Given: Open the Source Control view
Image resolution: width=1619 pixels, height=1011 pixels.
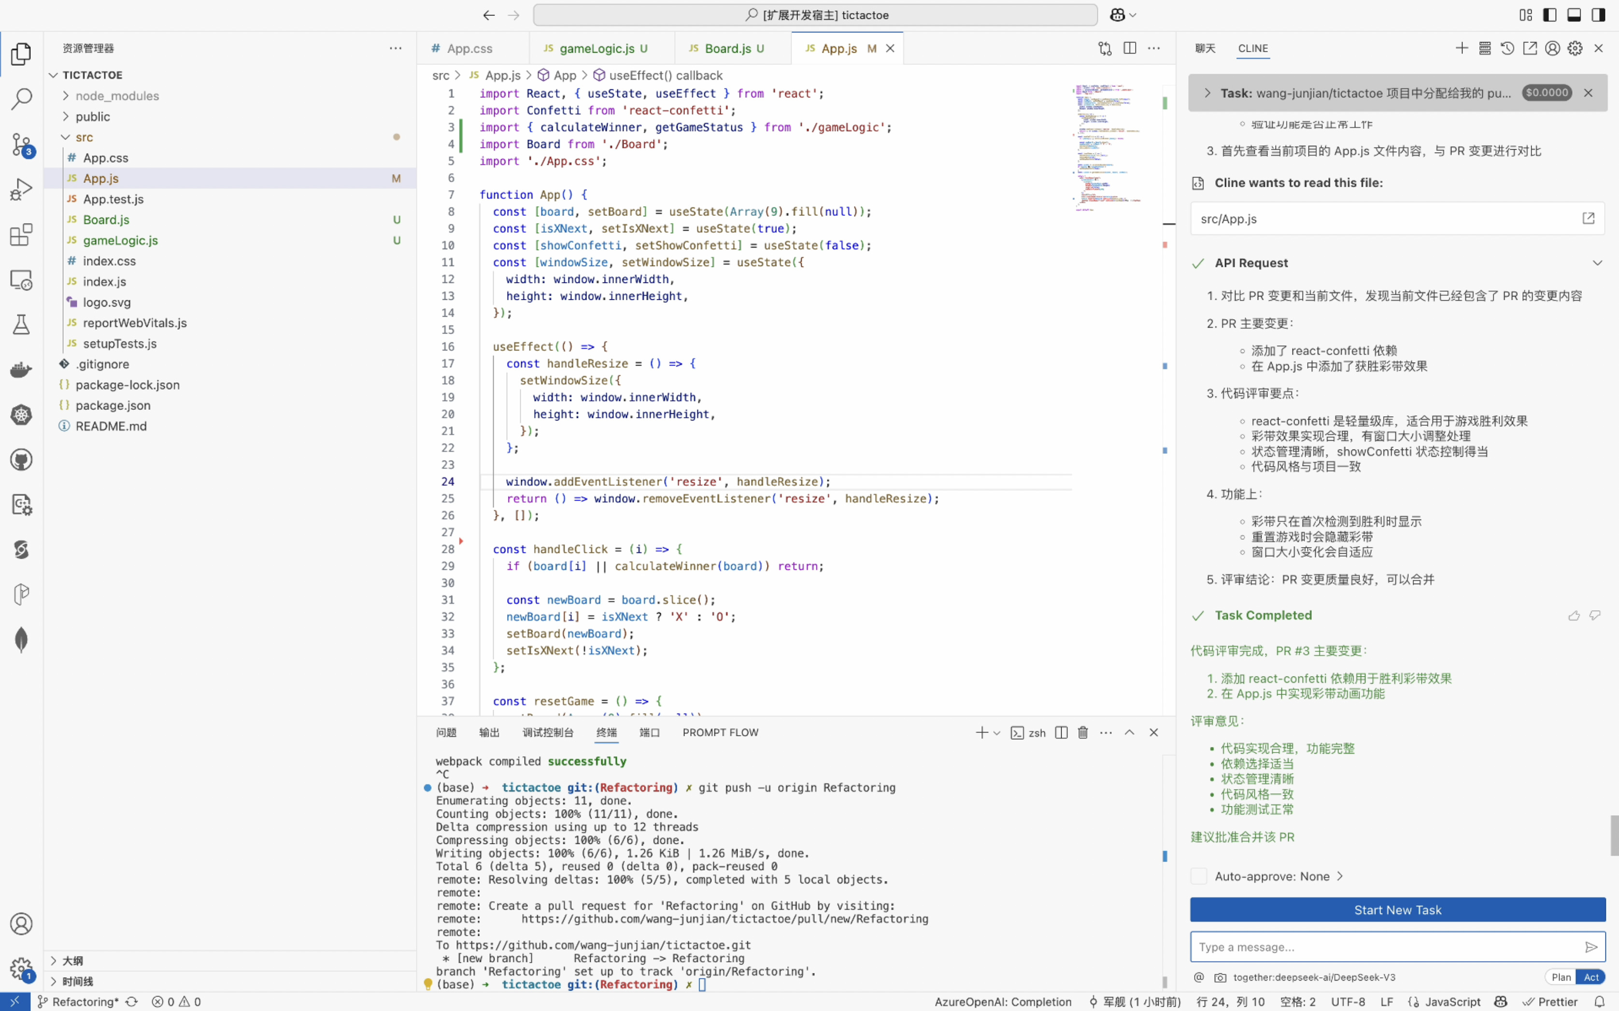Looking at the screenshot, I should [x=21, y=144].
